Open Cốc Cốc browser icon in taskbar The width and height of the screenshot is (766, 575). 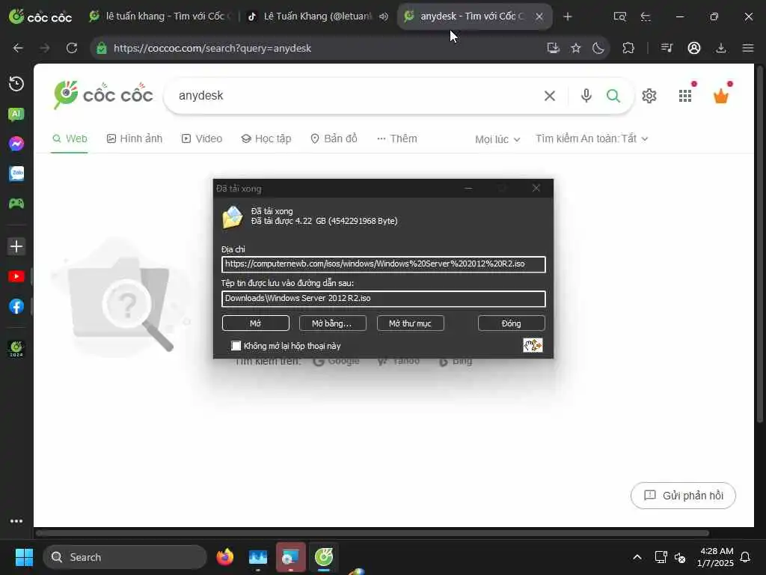[323, 557]
